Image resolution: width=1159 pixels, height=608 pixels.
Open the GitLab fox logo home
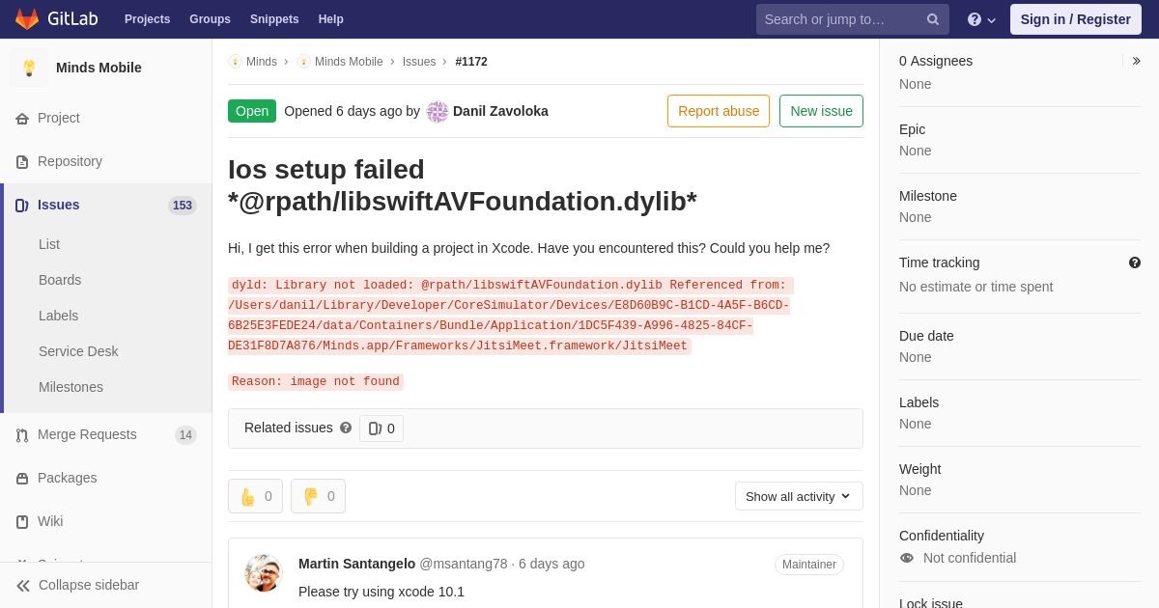(x=27, y=19)
